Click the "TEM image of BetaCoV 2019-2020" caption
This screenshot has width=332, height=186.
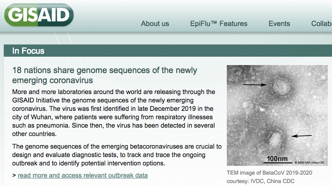coord(269,173)
